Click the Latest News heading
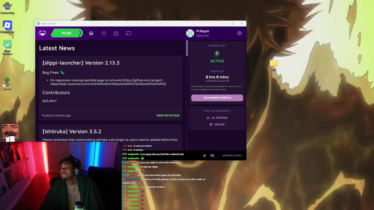The width and height of the screenshot is (374, 210). point(57,48)
